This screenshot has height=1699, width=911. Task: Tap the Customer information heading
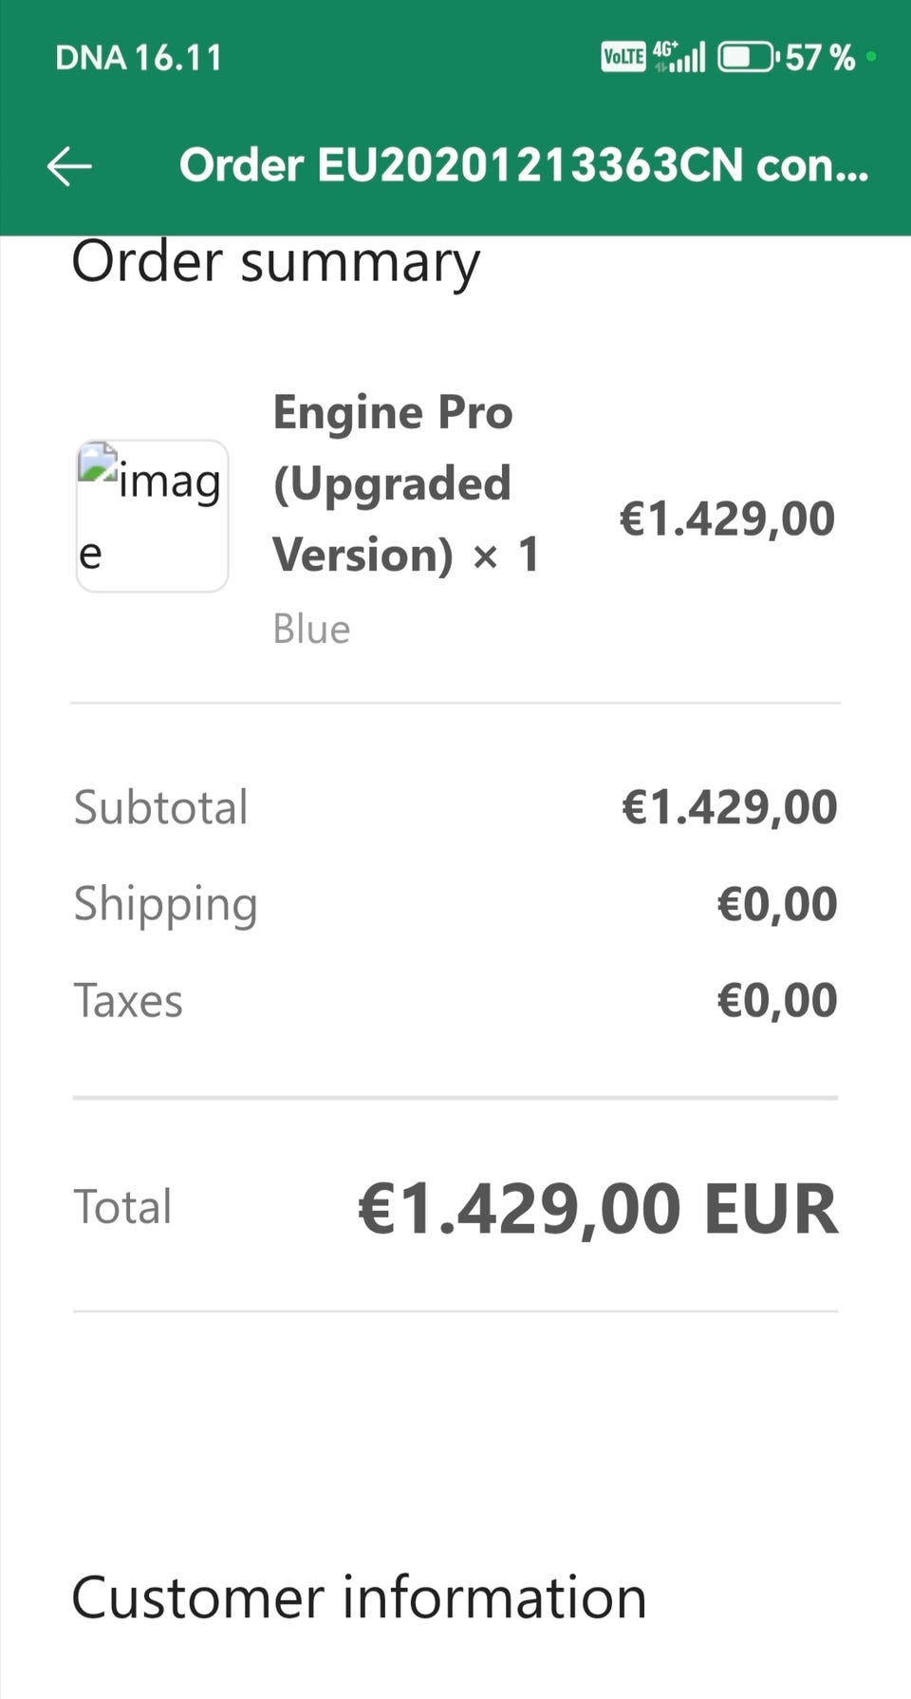(359, 1597)
